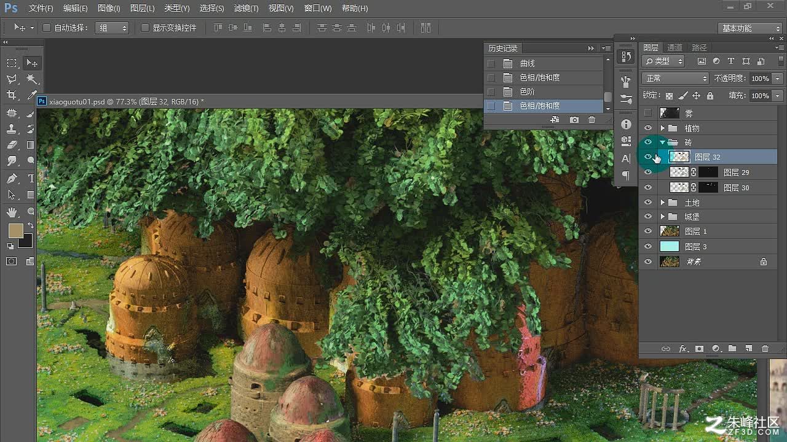The image size is (787, 442).
Task: Hide the 城堡 group eye icon
Action: tap(647, 216)
